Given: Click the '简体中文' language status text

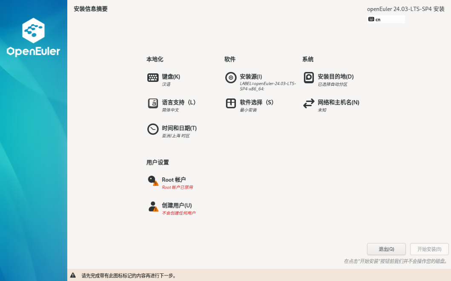Looking at the screenshot, I should (170, 110).
